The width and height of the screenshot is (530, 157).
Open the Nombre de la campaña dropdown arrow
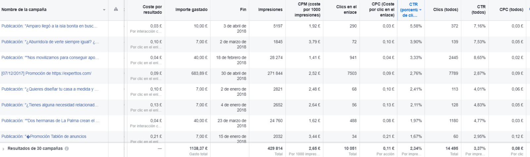104,10
